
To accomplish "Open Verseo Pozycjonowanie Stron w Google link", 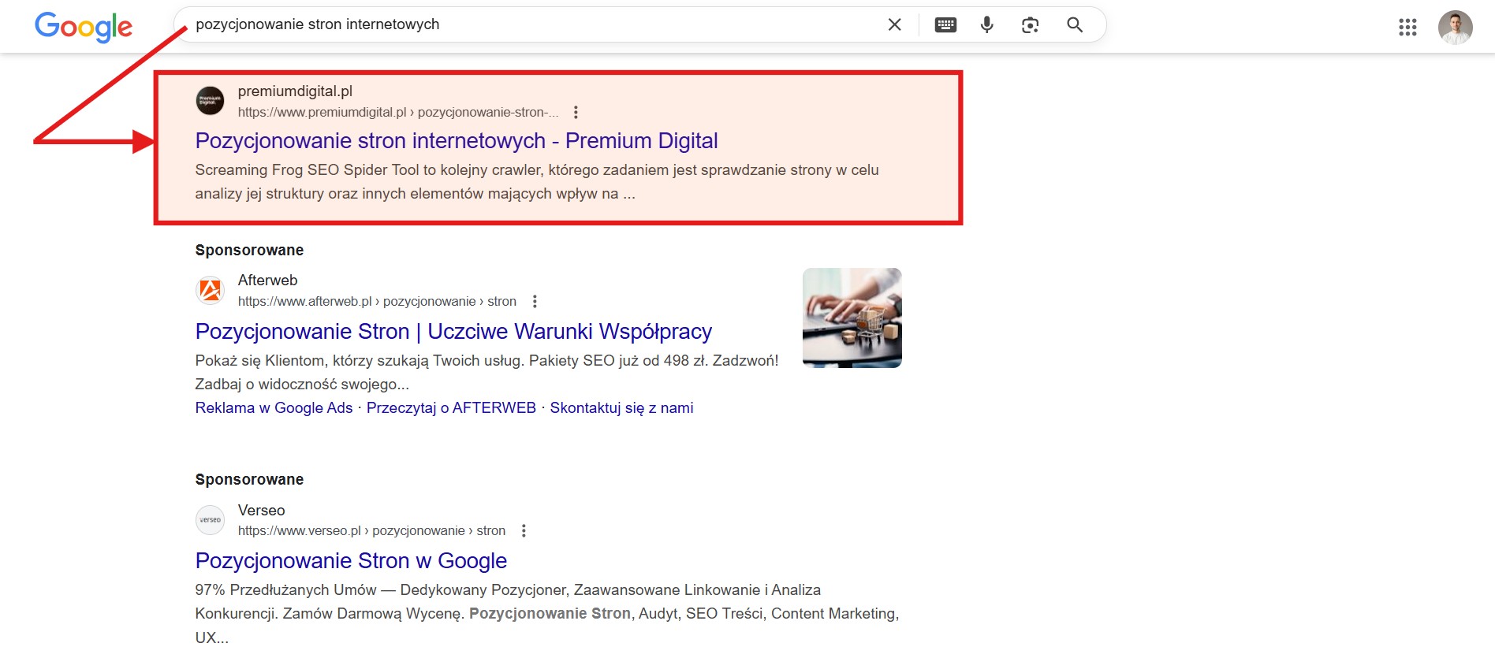I will [351, 561].
